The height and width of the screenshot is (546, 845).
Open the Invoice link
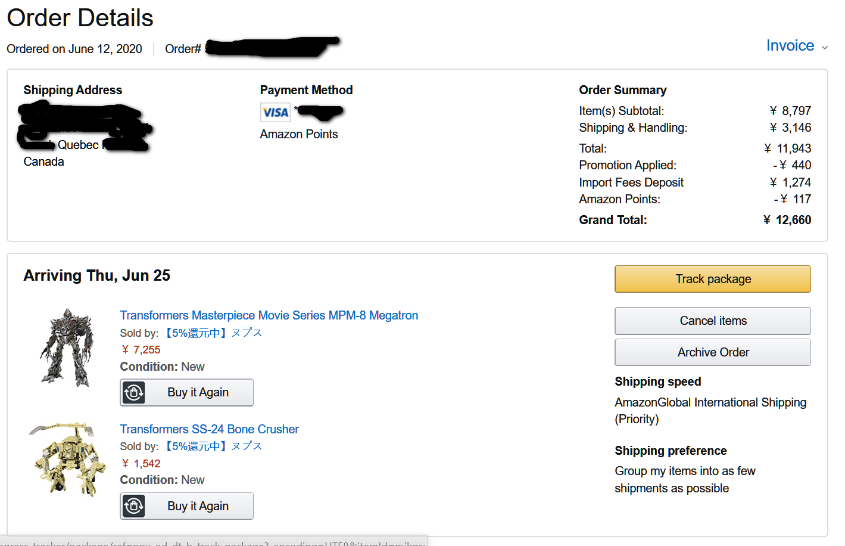pyautogui.click(x=790, y=46)
